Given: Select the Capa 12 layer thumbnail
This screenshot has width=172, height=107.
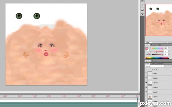Looking at the screenshot, I should [150, 83].
